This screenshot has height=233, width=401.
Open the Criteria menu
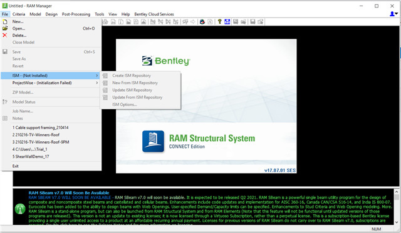pyautogui.click(x=19, y=14)
